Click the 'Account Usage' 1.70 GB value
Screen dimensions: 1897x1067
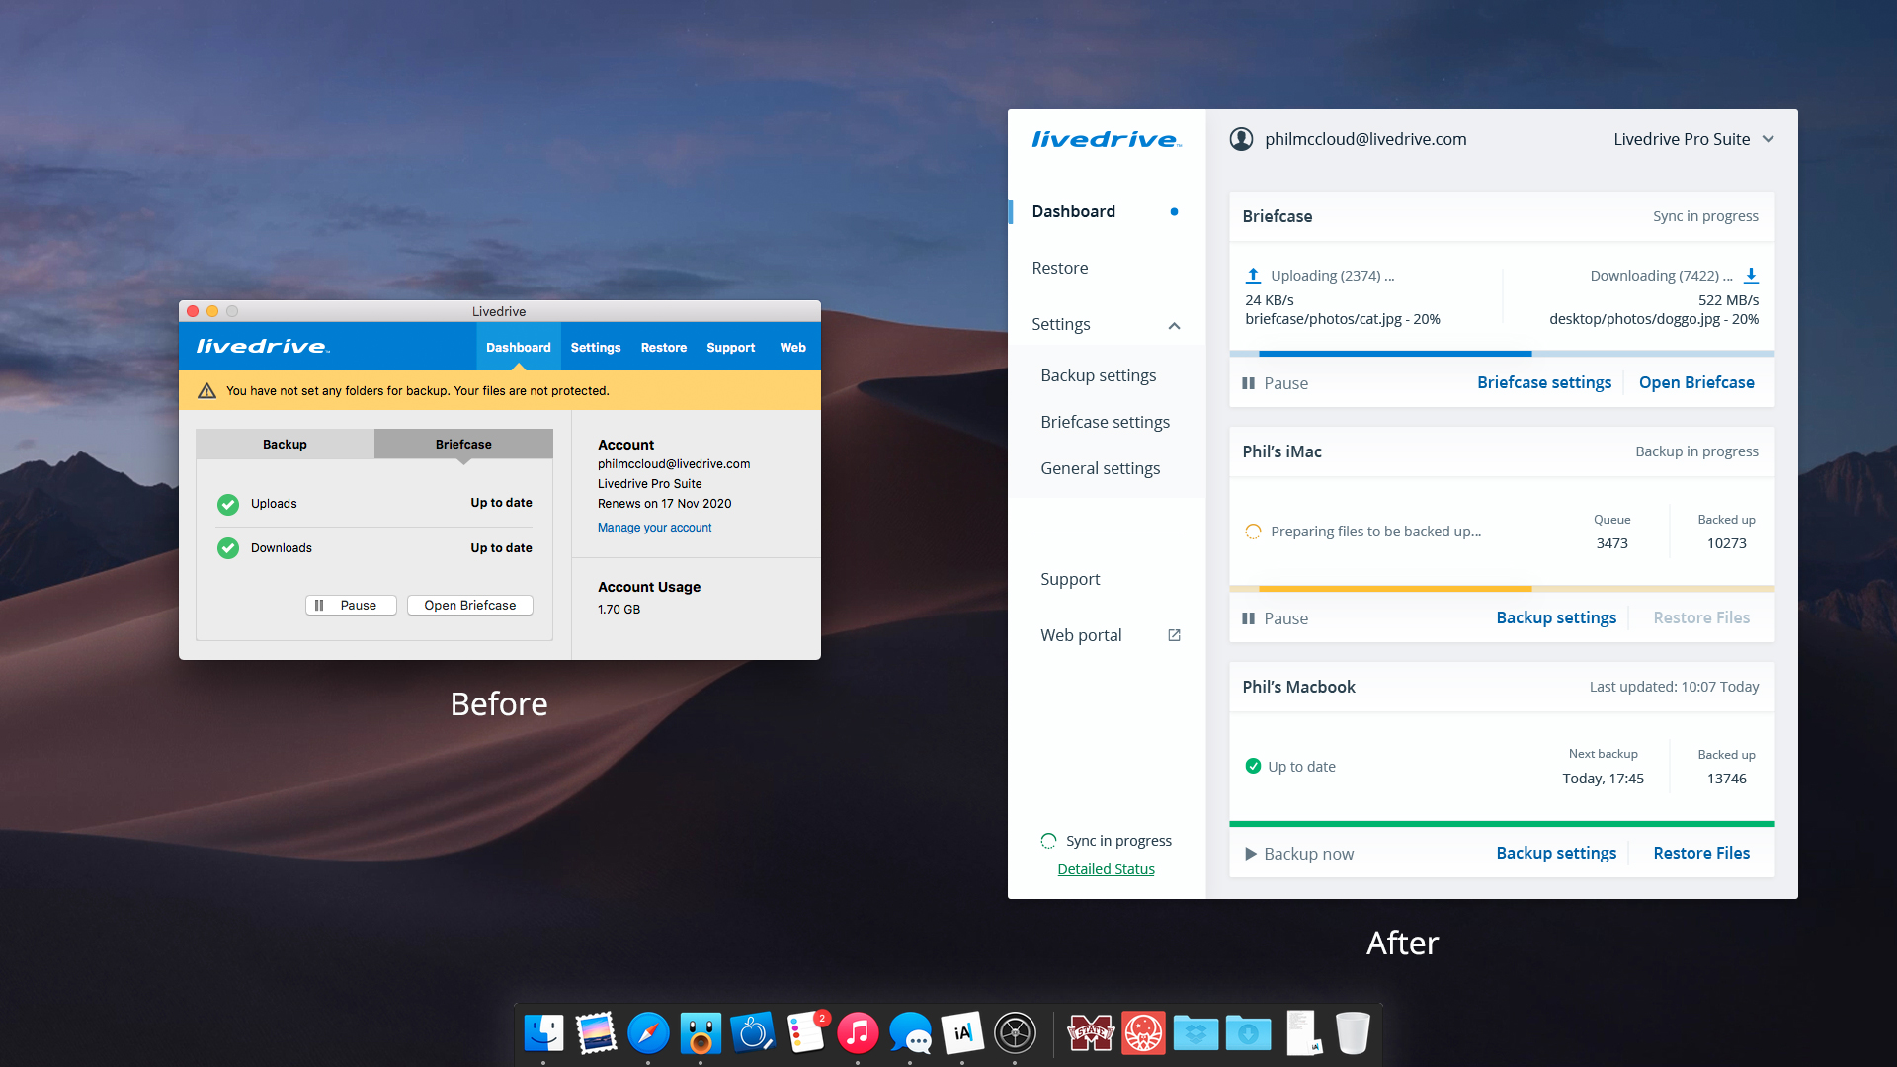619,610
